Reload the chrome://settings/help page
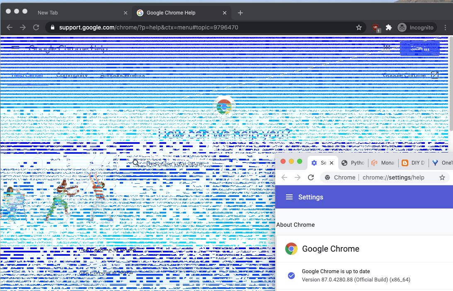Viewport: 453px width, 291px height. click(311, 177)
